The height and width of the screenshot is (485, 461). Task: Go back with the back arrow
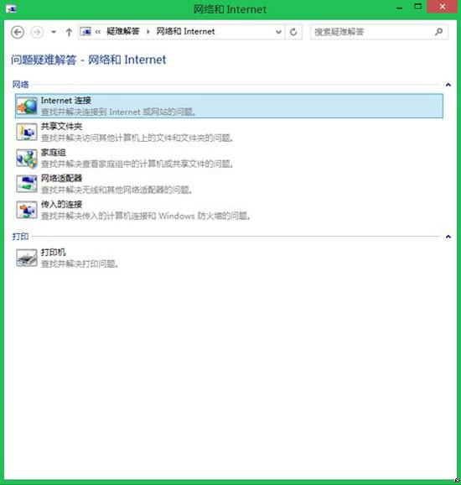pyautogui.click(x=18, y=32)
